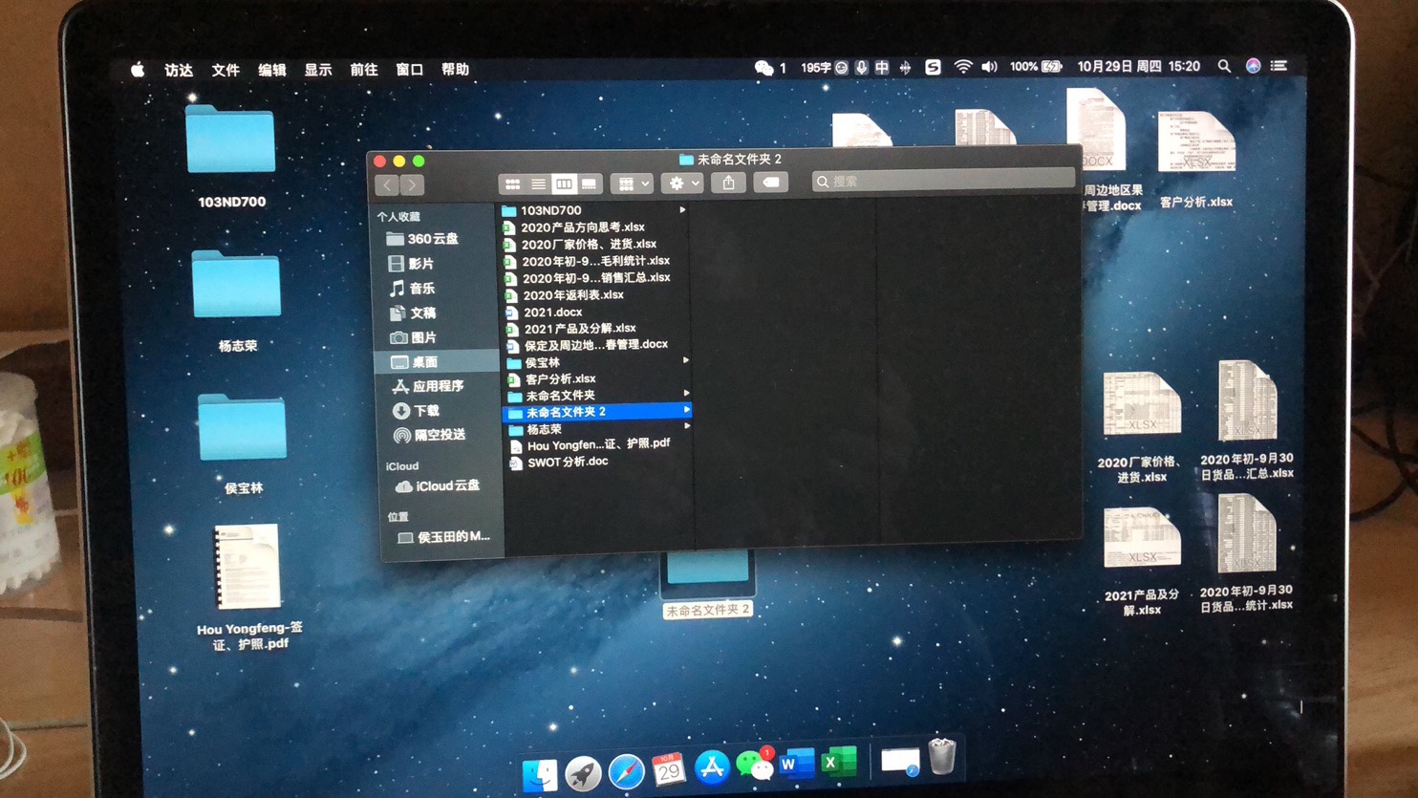Open Microsoft Excel from the Dock

[838, 762]
